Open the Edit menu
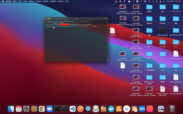The width and height of the screenshot is (183, 114). tap(20, 1)
